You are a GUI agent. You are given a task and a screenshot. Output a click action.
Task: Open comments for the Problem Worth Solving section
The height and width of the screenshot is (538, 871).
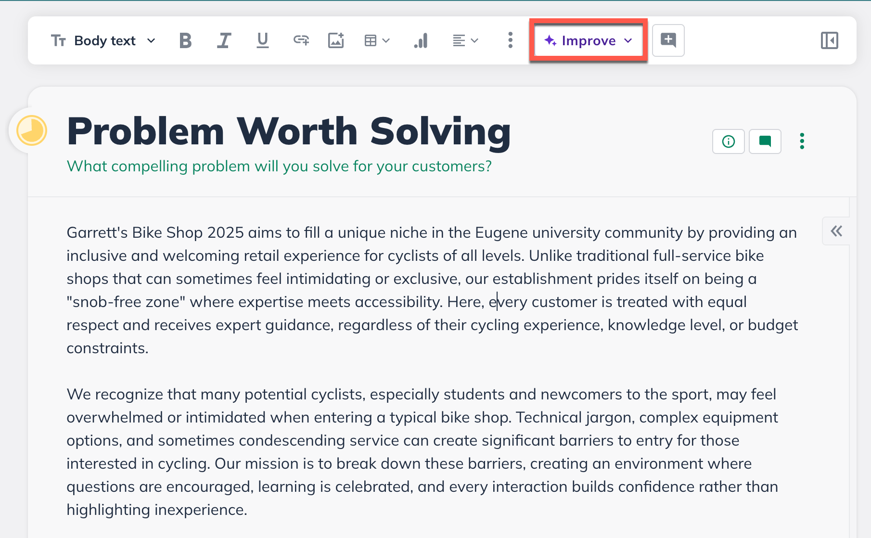pyautogui.click(x=765, y=141)
